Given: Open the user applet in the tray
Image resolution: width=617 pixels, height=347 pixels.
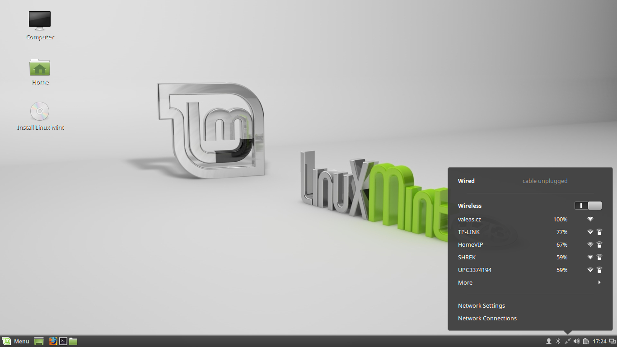Looking at the screenshot, I should pyautogui.click(x=549, y=341).
